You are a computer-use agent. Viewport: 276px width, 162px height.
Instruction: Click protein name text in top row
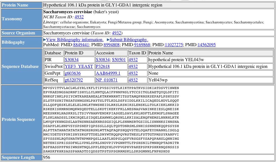[103, 5]
